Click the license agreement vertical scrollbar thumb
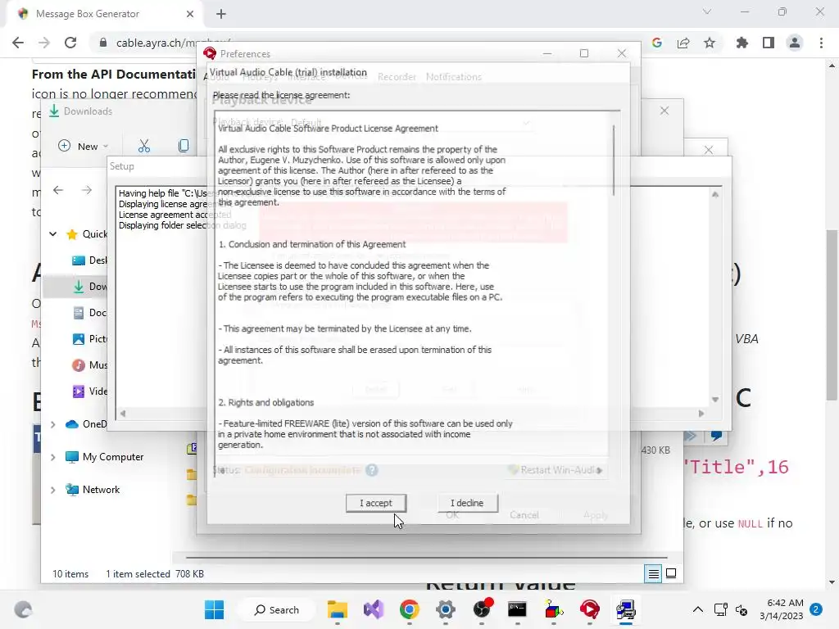 (x=613, y=161)
